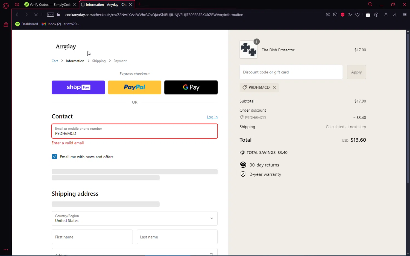Check out with Google Pay
The height and width of the screenshot is (256, 410).
(191, 87)
